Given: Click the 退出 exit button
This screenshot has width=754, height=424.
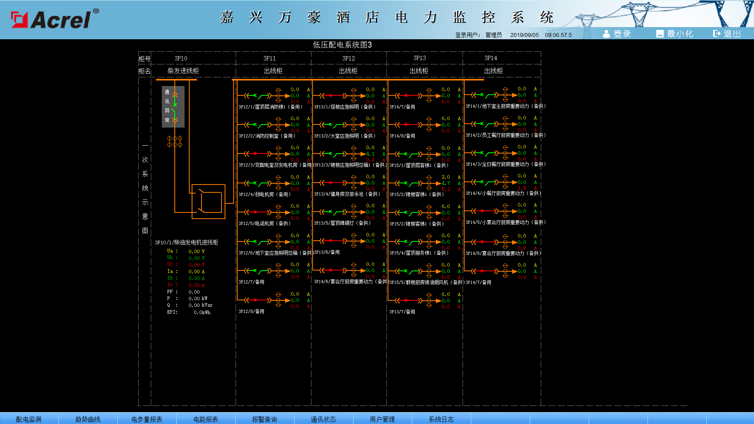Looking at the screenshot, I should [x=727, y=34].
